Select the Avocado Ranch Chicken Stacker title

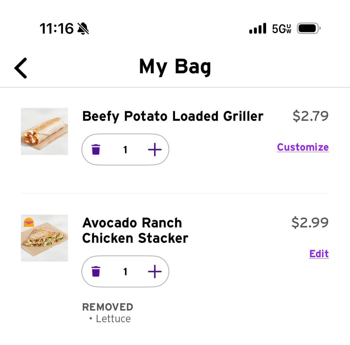pyautogui.click(x=135, y=230)
